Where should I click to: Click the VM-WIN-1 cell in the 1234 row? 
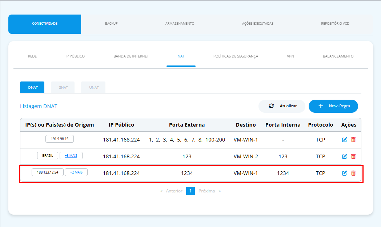pyautogui.click(x=246, y=173)
